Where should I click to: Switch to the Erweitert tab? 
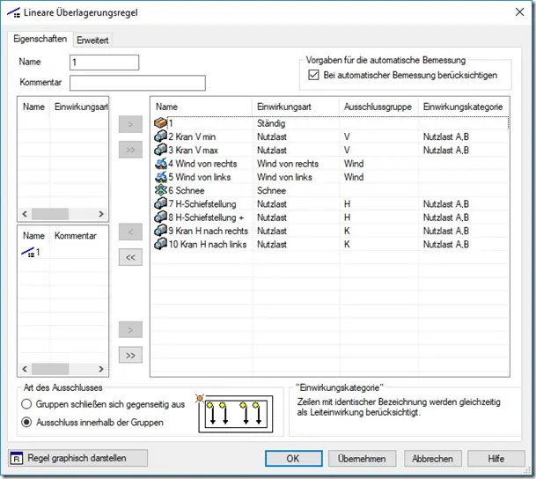[x=92, y=40]
